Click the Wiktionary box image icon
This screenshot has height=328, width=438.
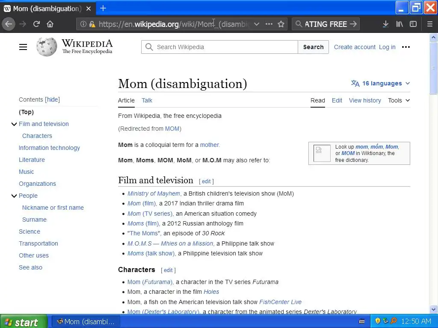(x=322, y=153)
